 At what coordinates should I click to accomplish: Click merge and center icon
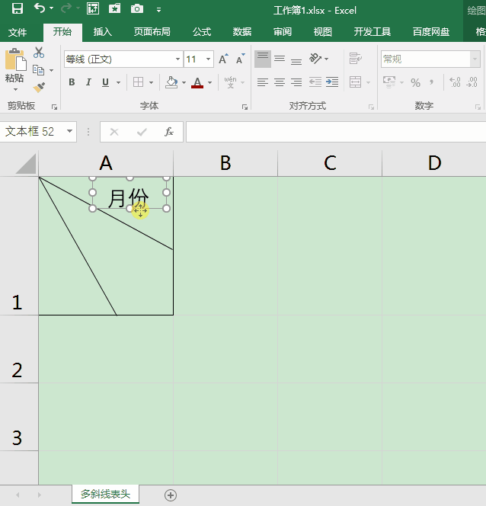pos(356,82)
